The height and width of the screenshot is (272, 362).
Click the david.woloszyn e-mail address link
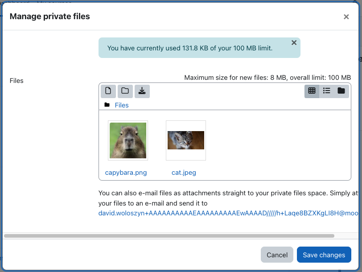pyautogui.click(x=228, y=213)
